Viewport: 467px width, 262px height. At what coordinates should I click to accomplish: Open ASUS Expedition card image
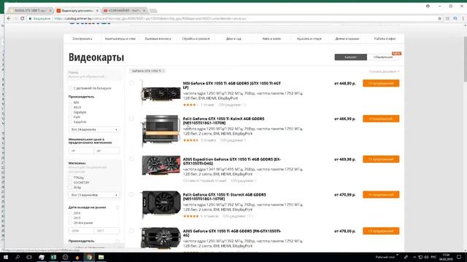(x=161, y=165)
